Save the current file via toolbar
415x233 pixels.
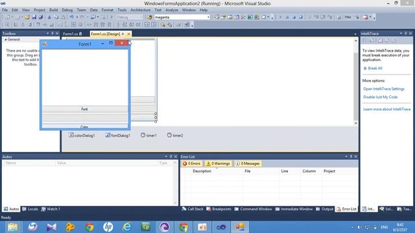[34, 17]
